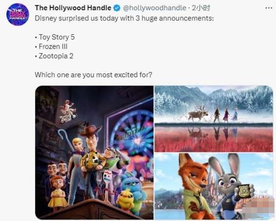This screenshot has height=221, width=276.
Task: Open the Toy Story poster image
Action: coord(94,153)
